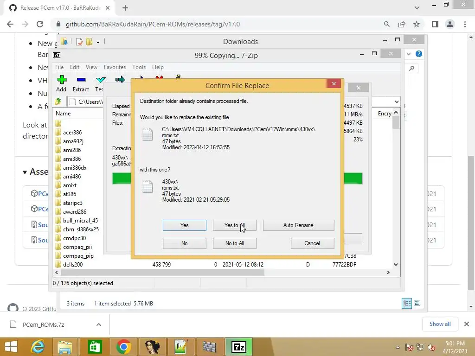Click the No button in replace dialog

[184, 243]
